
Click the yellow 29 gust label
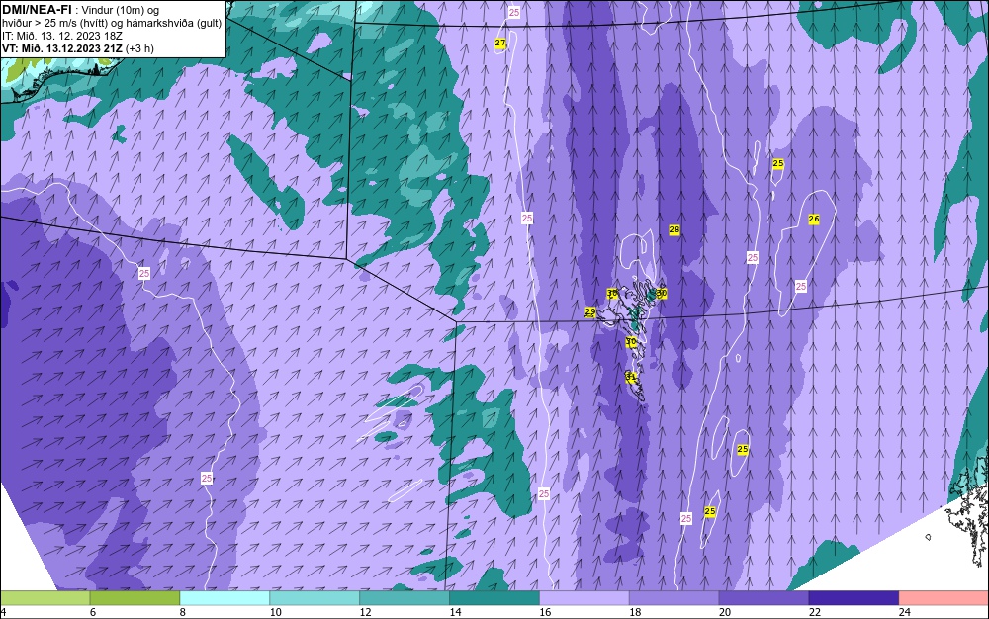(x=590, y=311)
